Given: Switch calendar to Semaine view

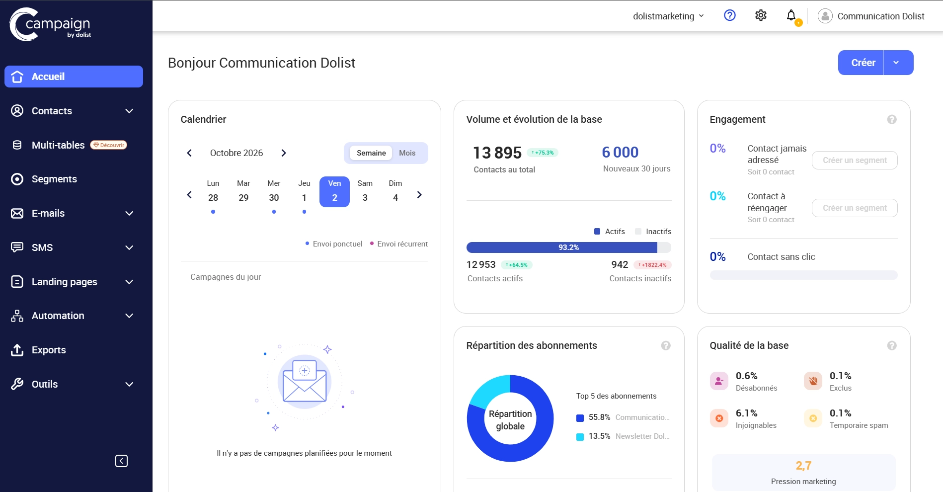Looking at the screenshot, I should [x=371, y=153].
